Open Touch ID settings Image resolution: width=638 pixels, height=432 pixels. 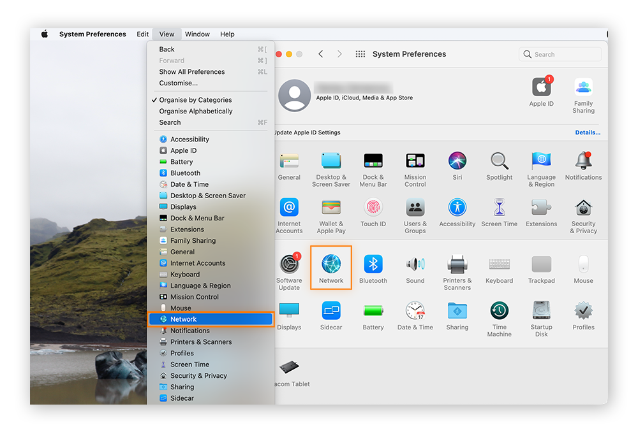coord(373,210)
